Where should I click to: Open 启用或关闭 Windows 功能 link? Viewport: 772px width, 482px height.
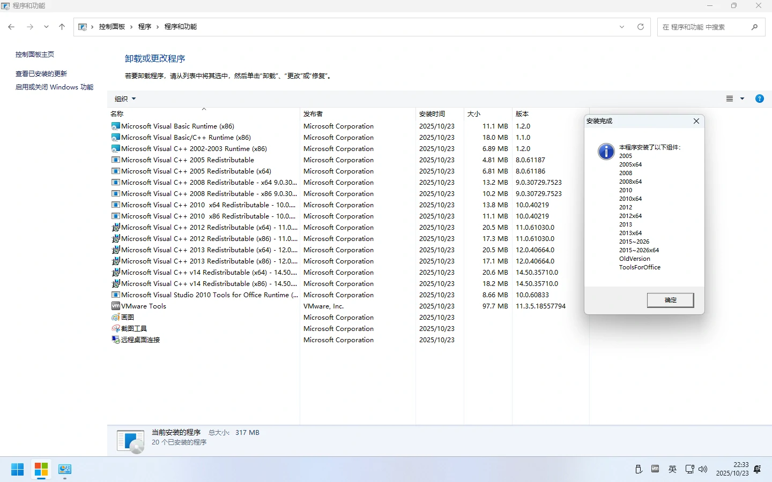pos(54,87)
